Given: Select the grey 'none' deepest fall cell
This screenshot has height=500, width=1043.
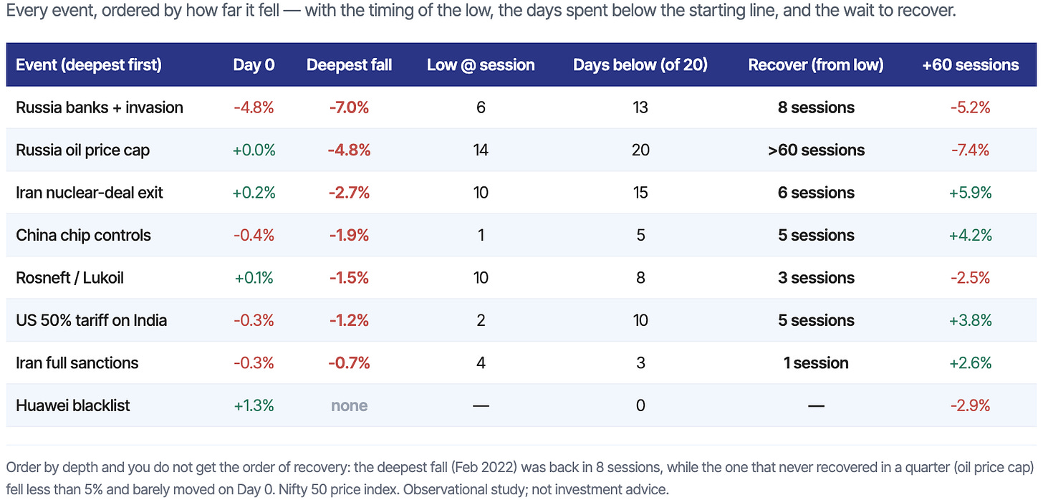Looking at the screenshot, I should 349,405.
